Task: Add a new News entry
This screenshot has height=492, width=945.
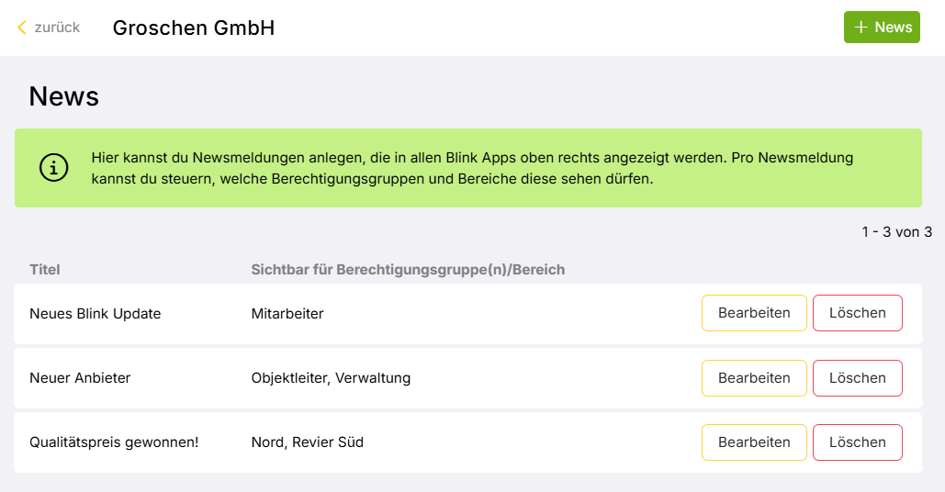Action: 882,28
